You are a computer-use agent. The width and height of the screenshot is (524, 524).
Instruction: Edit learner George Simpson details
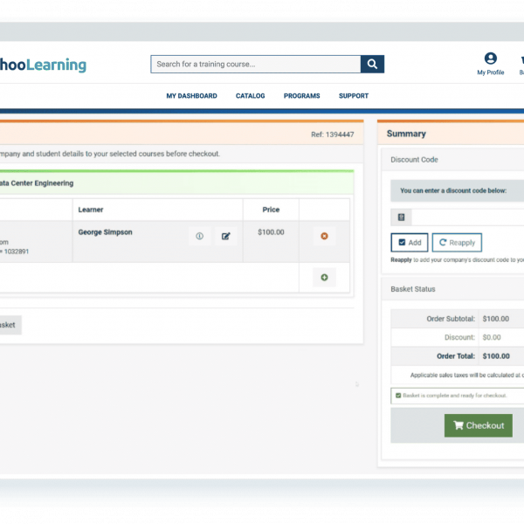pyautogui.click(x=226, y=236)
